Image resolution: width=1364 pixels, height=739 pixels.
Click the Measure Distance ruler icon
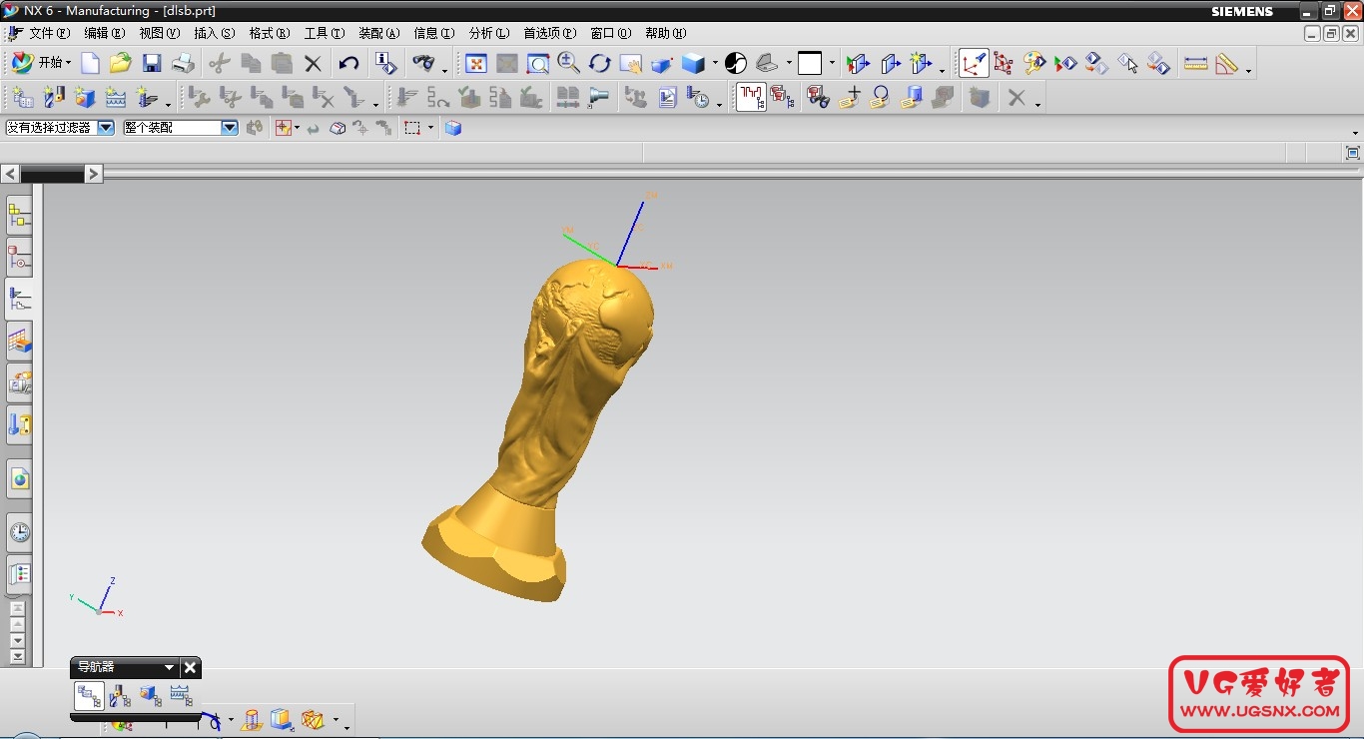pyautogui.click(x=1195, y=63)
